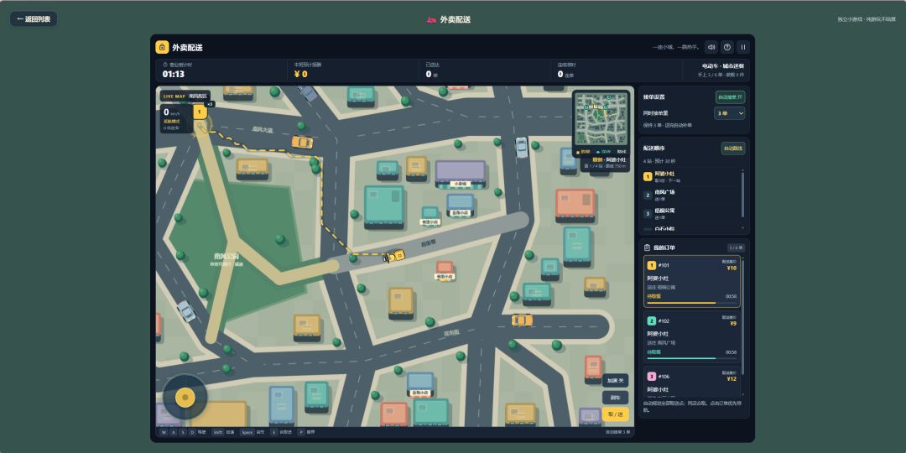Image resolution: width=906 pixels, height=453 pixels.
Task: Click the delivery route list scrollbar
Action: pos(743,194)
